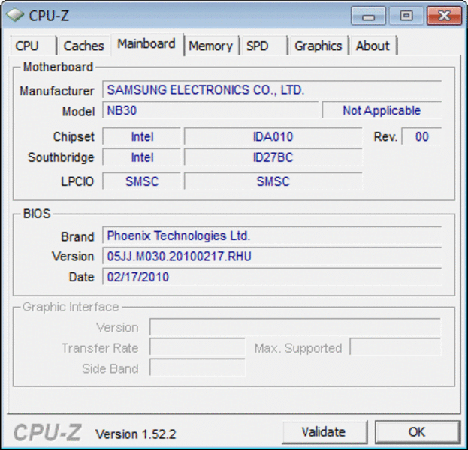Open the Graphics tab

pyautogui.click(x=319, y=46)
